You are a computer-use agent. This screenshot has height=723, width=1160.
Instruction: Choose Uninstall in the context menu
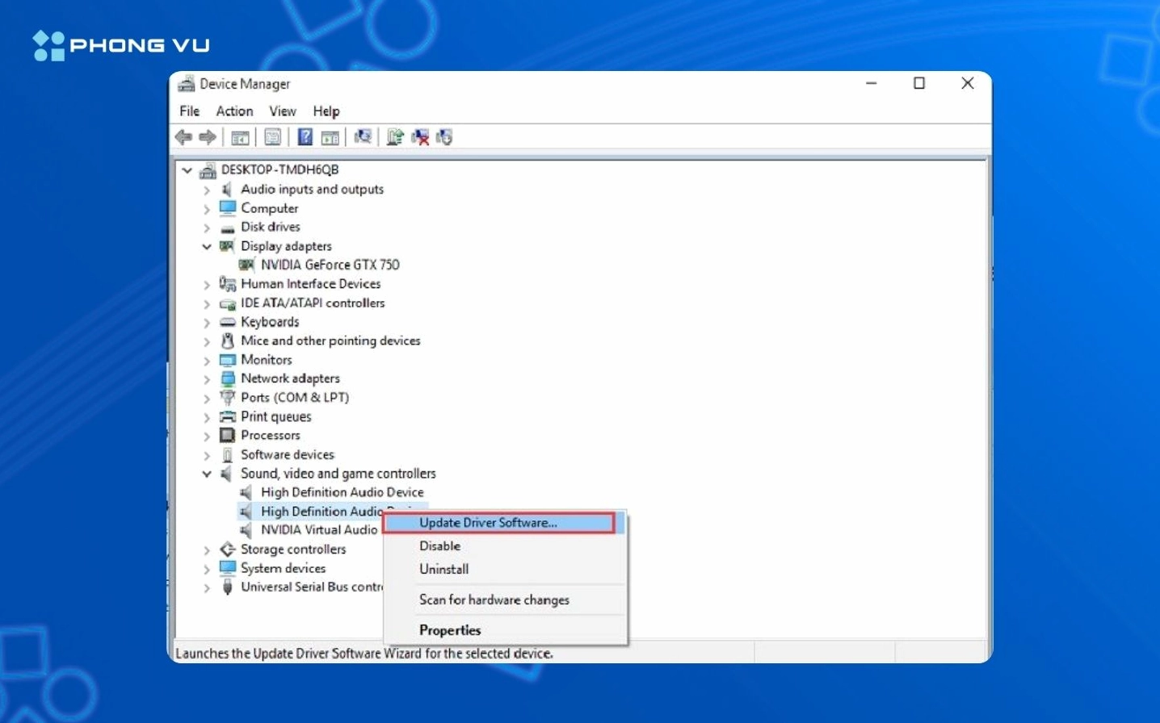pos(505,569)
